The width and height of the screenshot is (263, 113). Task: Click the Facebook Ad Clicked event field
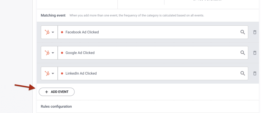pyautogui.click(x=153, y=32)
